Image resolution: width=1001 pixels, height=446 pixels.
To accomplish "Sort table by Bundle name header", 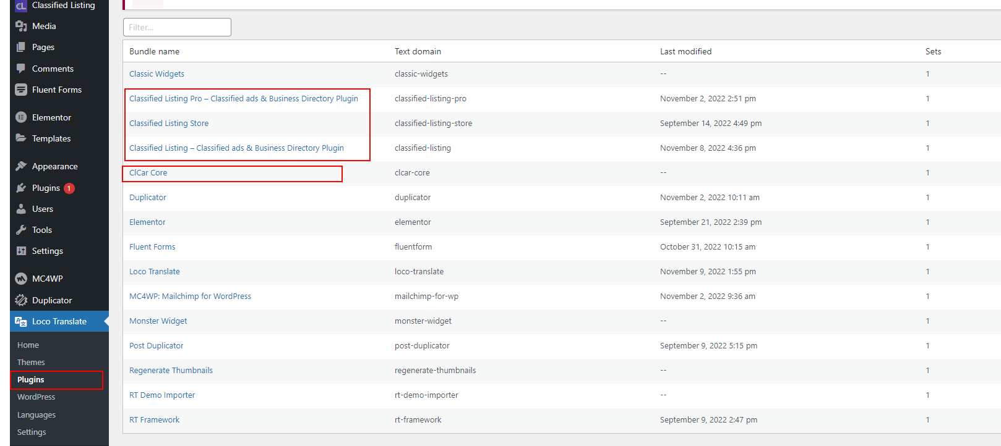I will click(x=155, y=52).
